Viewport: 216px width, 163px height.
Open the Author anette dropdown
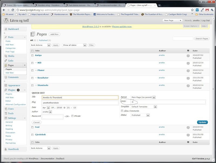(x=47, y=112)
